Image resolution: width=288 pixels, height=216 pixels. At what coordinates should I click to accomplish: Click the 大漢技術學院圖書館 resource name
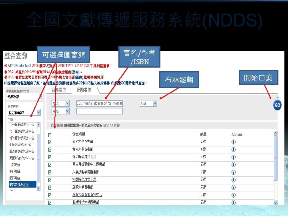86,172
